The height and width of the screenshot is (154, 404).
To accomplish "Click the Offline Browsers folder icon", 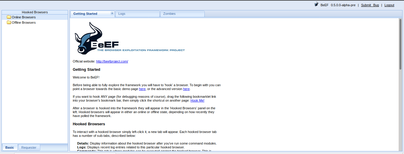I will click(x=9, y=23).
